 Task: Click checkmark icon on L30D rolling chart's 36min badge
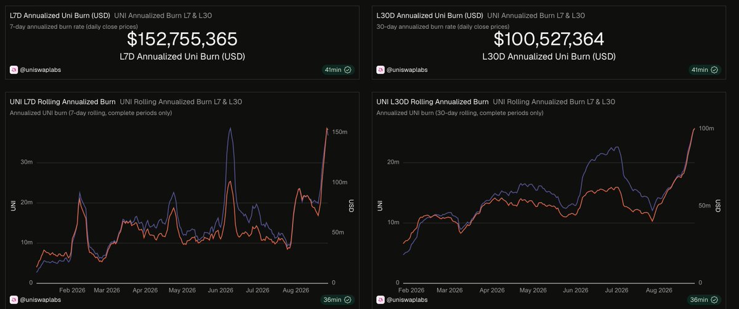pyautogui.click(x=714, y=300)
